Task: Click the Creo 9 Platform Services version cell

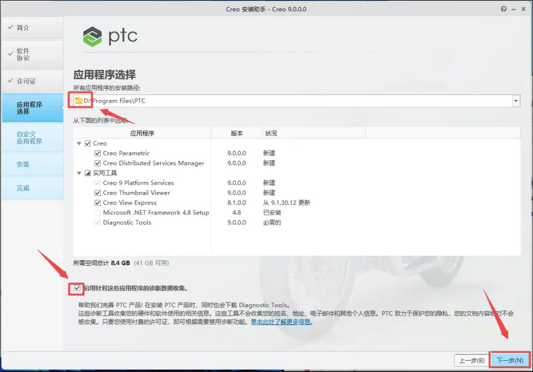Action: point(237,183)
